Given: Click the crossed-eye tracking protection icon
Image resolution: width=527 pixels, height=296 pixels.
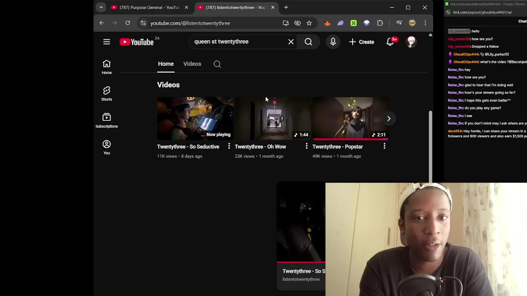Looking at the screenshot, I should coord(297,23).
